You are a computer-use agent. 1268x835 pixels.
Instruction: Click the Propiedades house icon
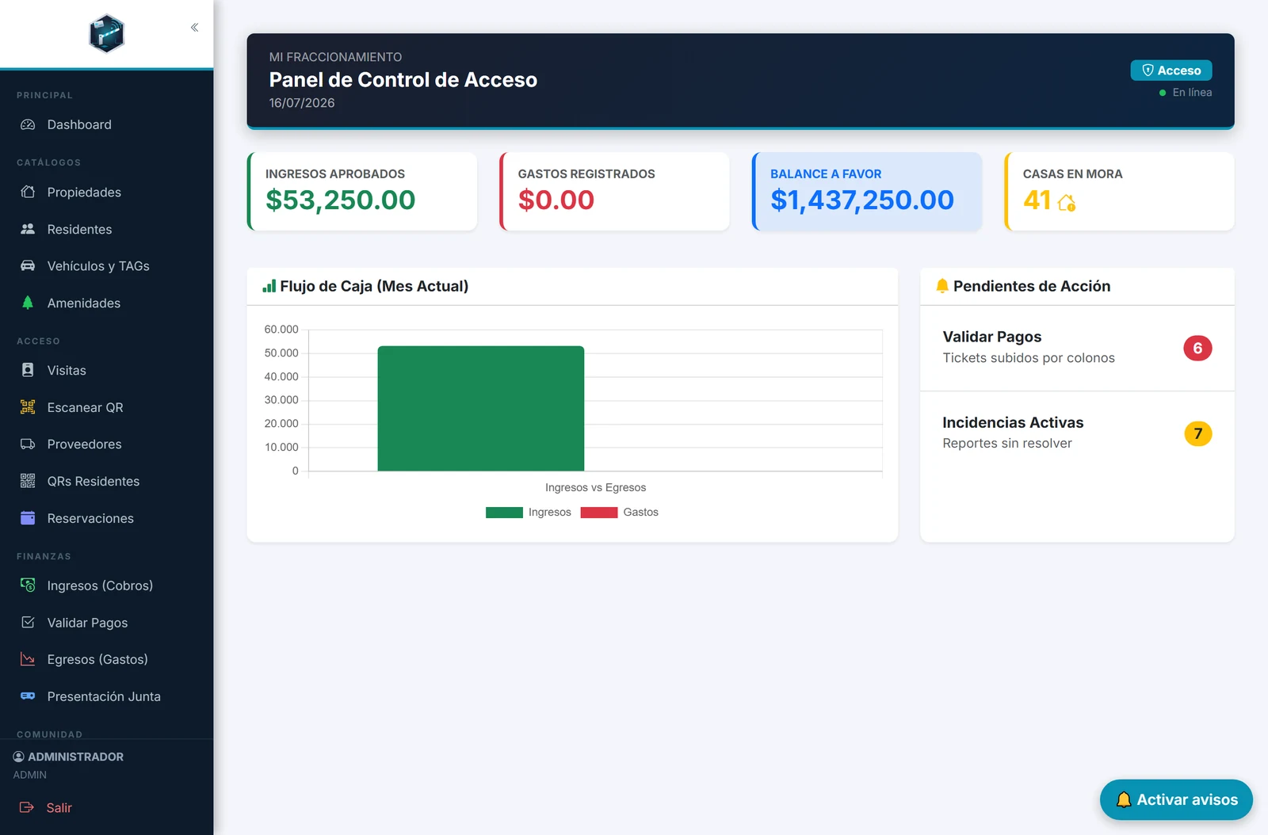(28, 192)
